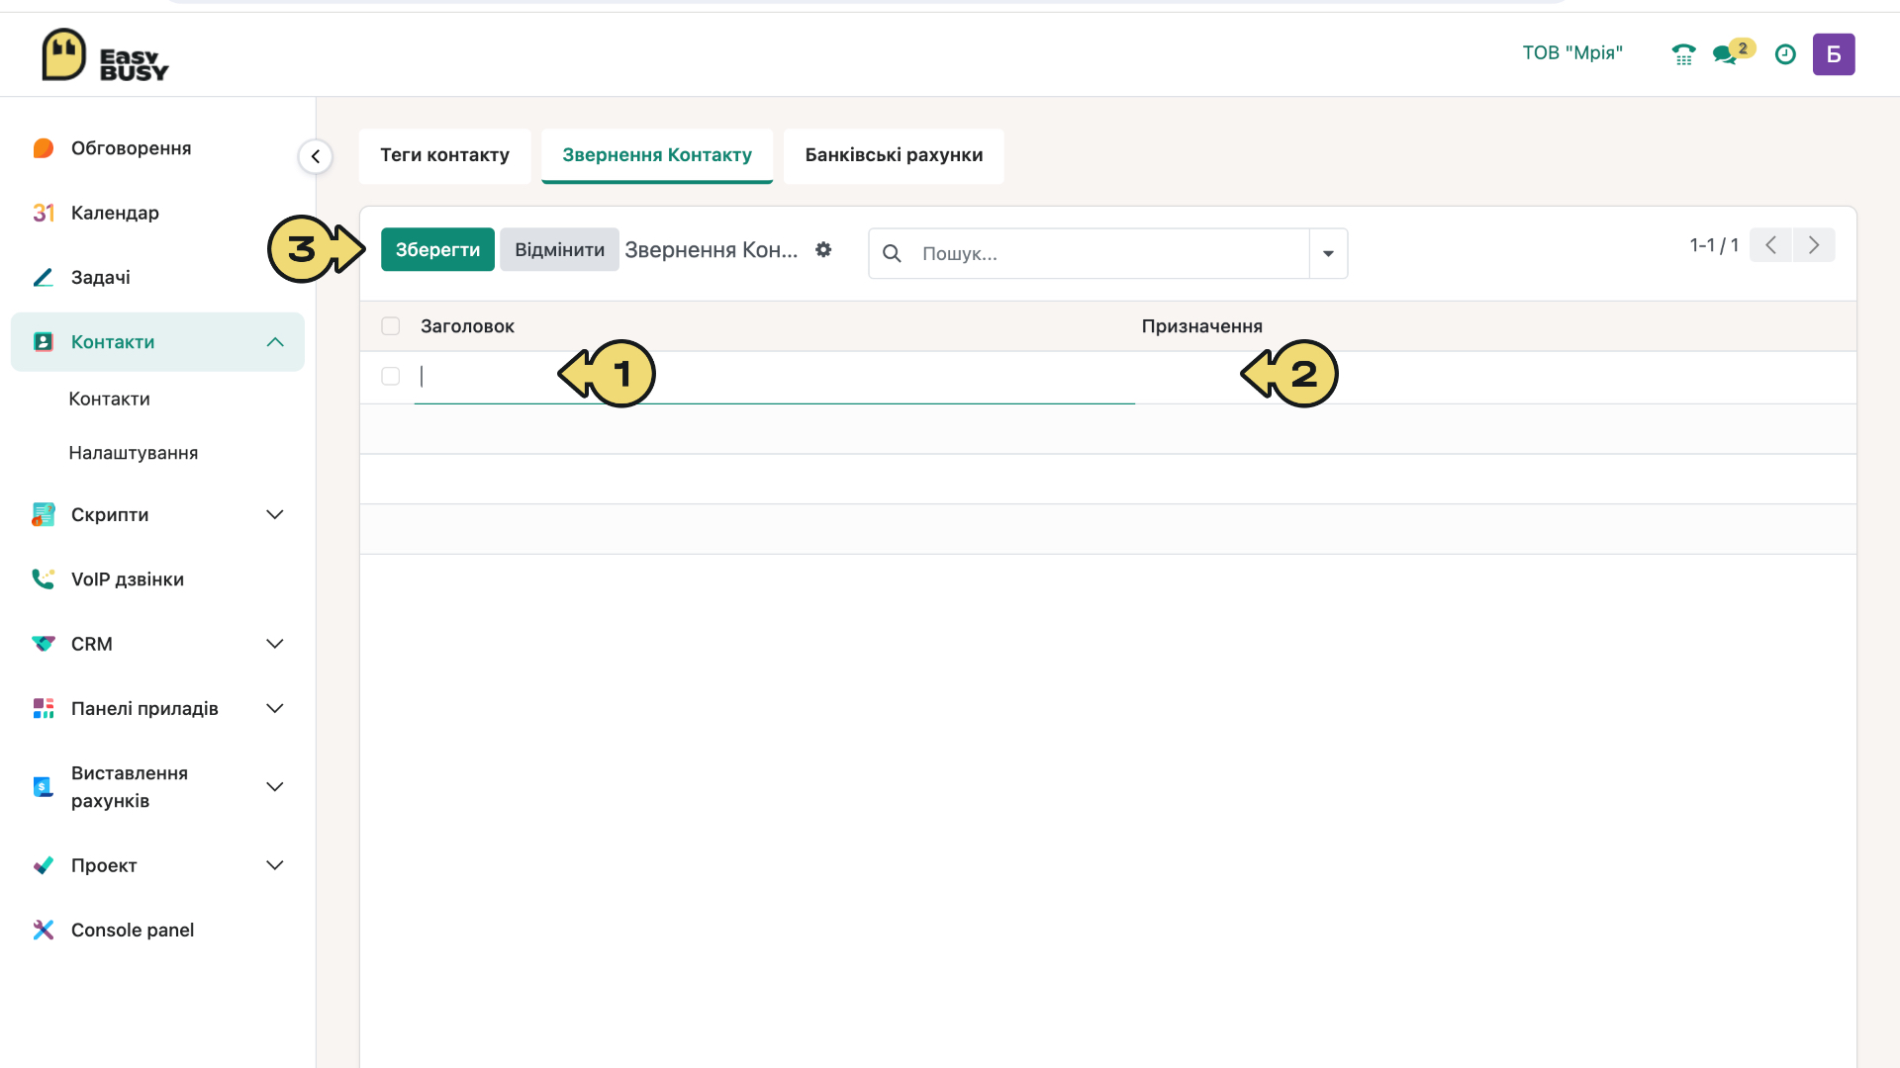The height and width of the screenshot is (1068, 1900).
Task: Click the Обговорення sidebar icon
Action: pyautogui.click(x=44, y=148)
